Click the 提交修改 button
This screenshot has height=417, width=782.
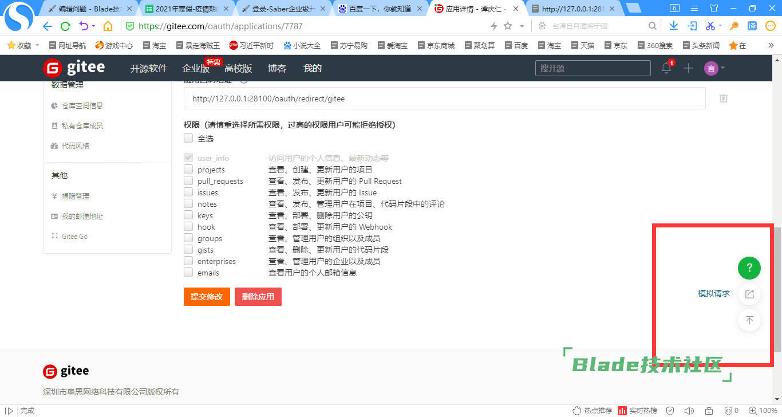[207, 297]
